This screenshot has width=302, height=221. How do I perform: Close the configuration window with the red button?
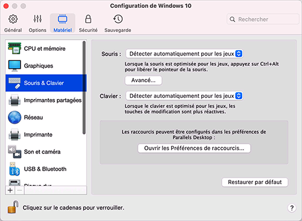coord(6,6)
